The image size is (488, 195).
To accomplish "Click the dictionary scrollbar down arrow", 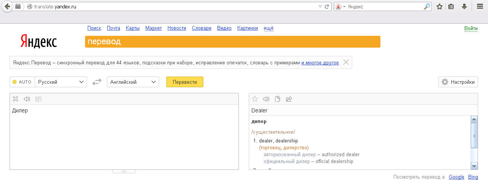I will 474,166.
